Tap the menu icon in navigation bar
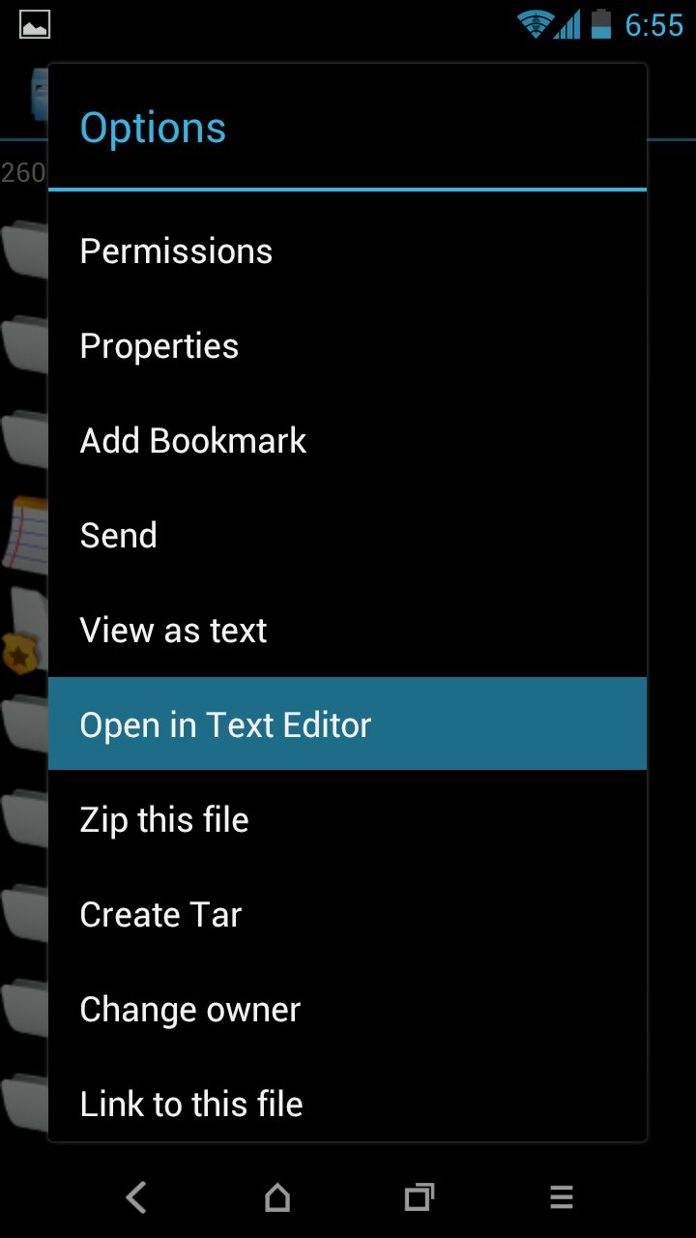Screen dimensions: 696x1238 coord(562,1197)
